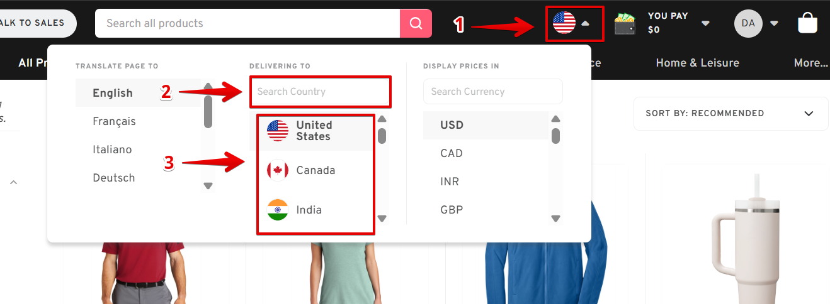The image size is (830, 304).
Task: Click the pink search magnifier button
Action: coord(416,23)
